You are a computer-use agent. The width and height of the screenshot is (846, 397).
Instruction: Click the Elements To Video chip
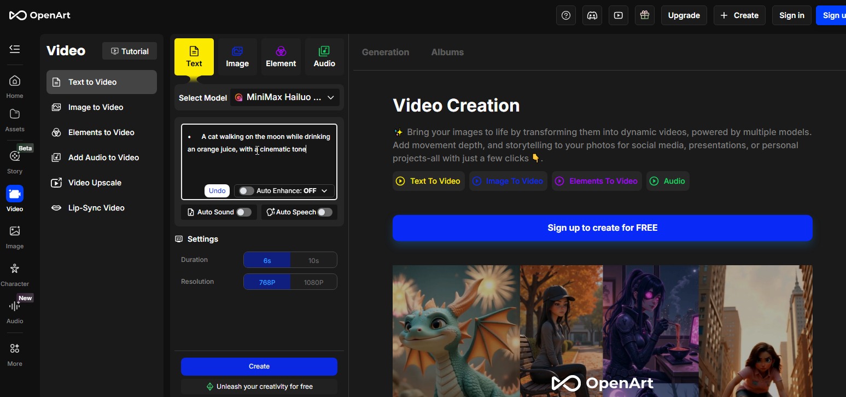597,181
